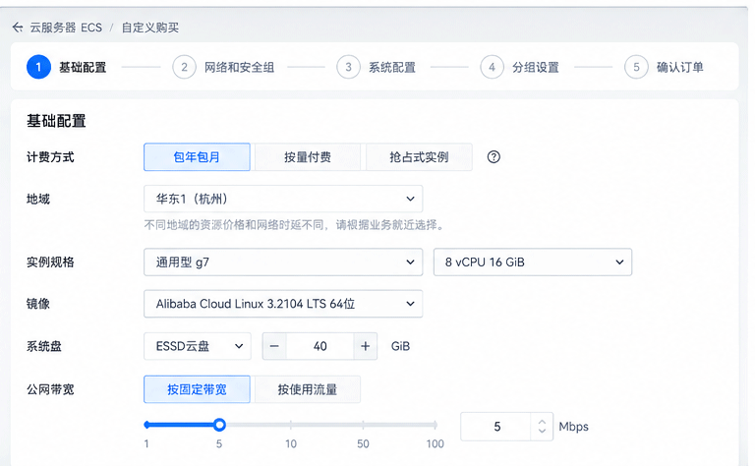Select 包年包月 billing option
Screen dimensions: 755x466
(x=197, y=157)
